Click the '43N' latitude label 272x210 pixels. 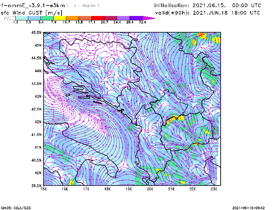(38, 96)
